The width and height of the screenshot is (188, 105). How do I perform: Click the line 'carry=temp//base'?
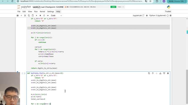coord(46,56)
